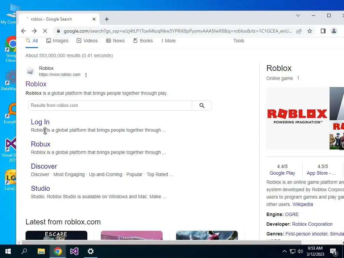
Task: Open the My Computer desktop icon
Action: click(x=10, y=14)
